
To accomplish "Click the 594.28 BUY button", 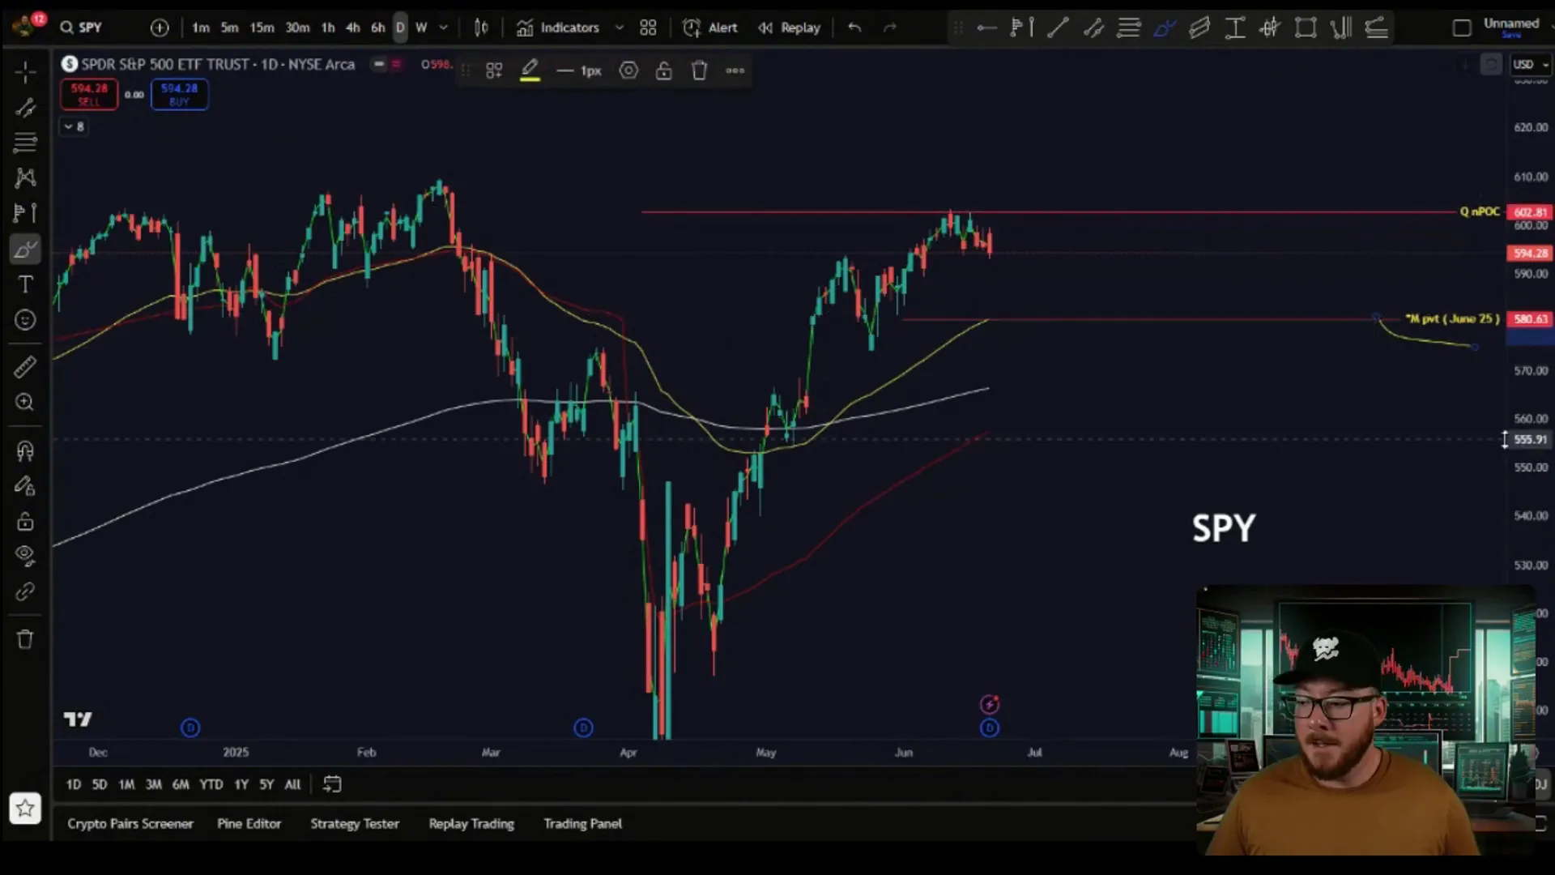I will click(179, 94).
